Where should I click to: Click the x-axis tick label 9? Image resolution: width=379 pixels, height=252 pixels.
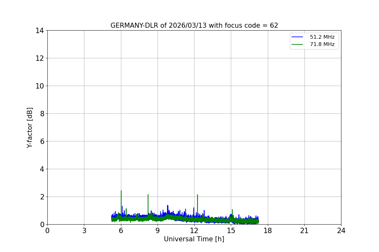pos(158,231)
